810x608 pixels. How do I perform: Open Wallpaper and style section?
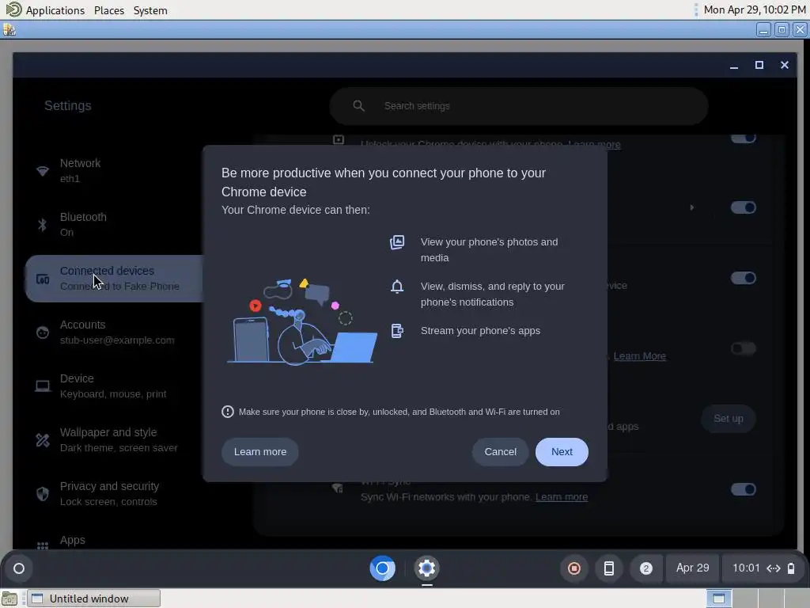click(x=114, y=440)
